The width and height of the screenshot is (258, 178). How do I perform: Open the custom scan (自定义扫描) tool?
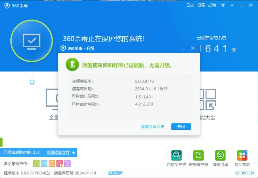tap(176, 155)
